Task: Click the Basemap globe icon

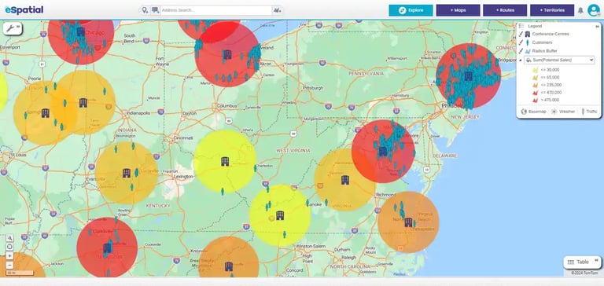Action: tap(524, 112)
